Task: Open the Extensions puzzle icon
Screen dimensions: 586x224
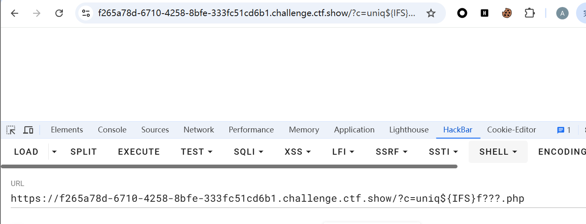Action: click(529, 13)
